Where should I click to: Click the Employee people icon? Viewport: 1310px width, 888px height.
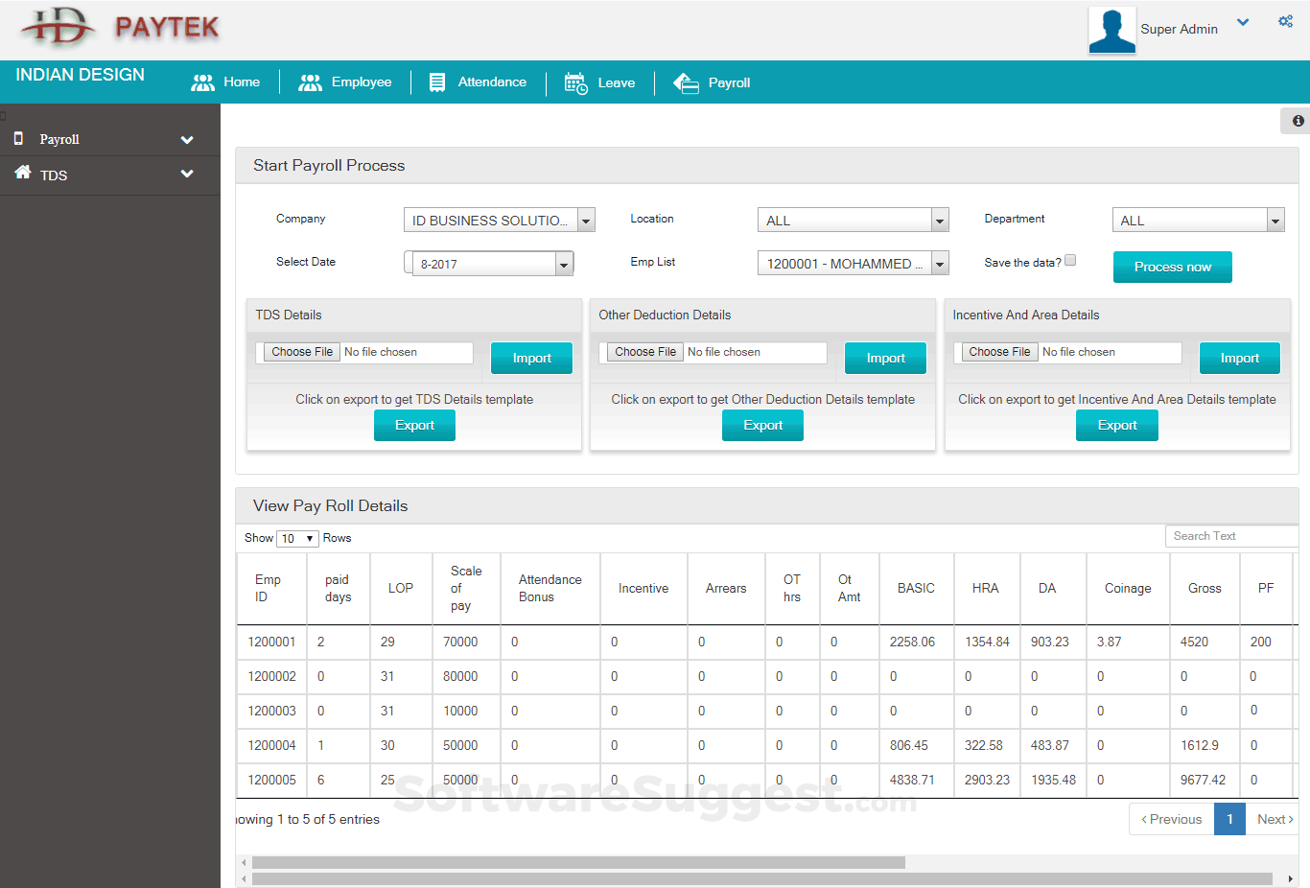click(x=310, y=82)
